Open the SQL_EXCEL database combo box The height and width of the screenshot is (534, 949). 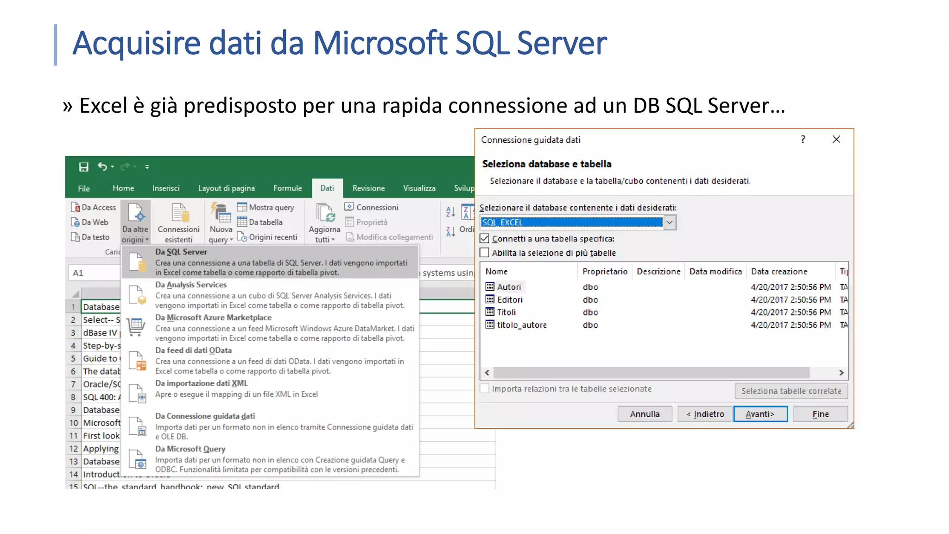pyautogui.click(x=577, y=222)
